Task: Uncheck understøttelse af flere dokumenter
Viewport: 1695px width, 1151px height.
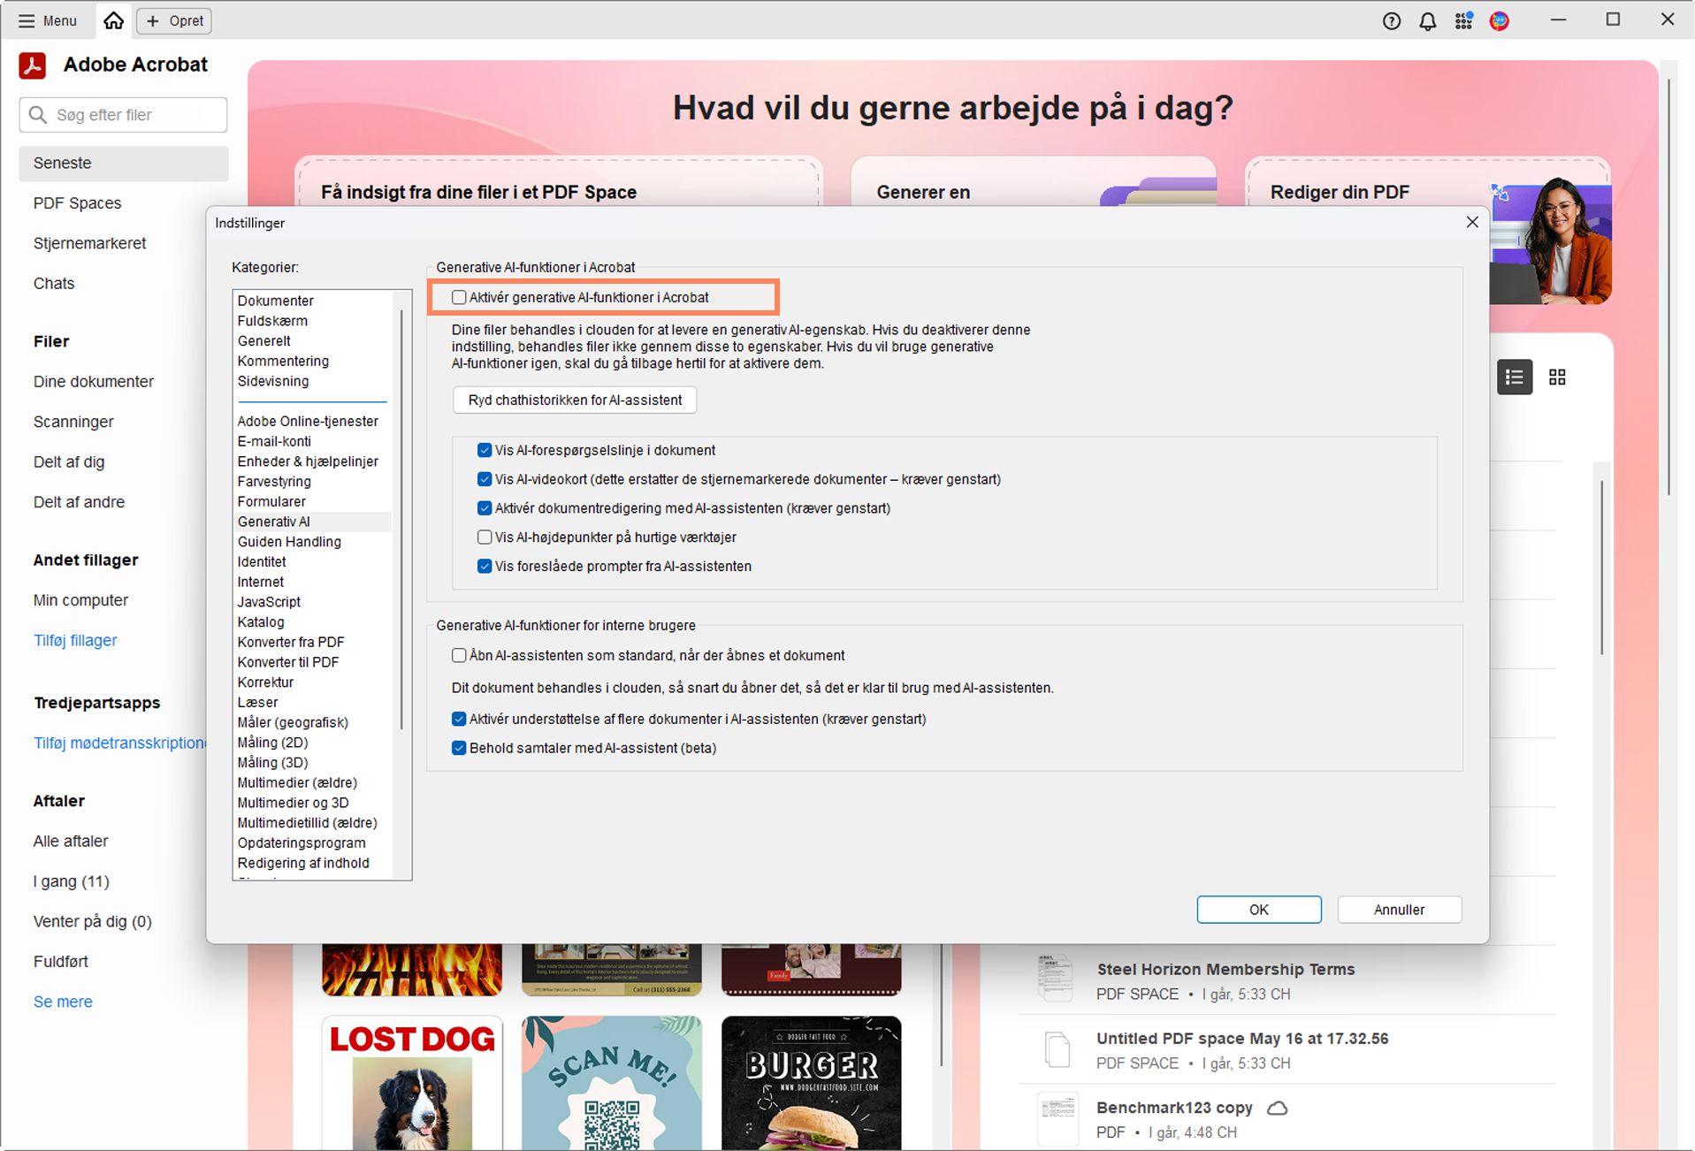Action: coord(459,719)
